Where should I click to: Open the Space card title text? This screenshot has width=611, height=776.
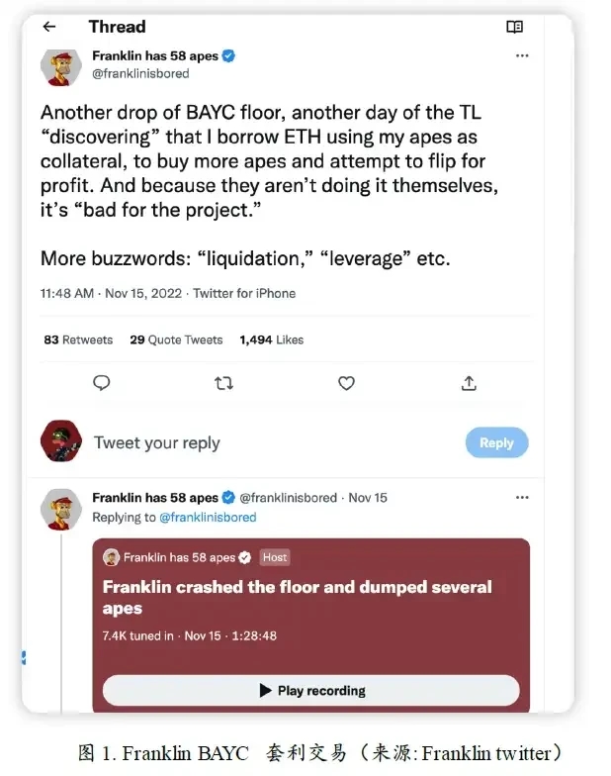(297, 597)
